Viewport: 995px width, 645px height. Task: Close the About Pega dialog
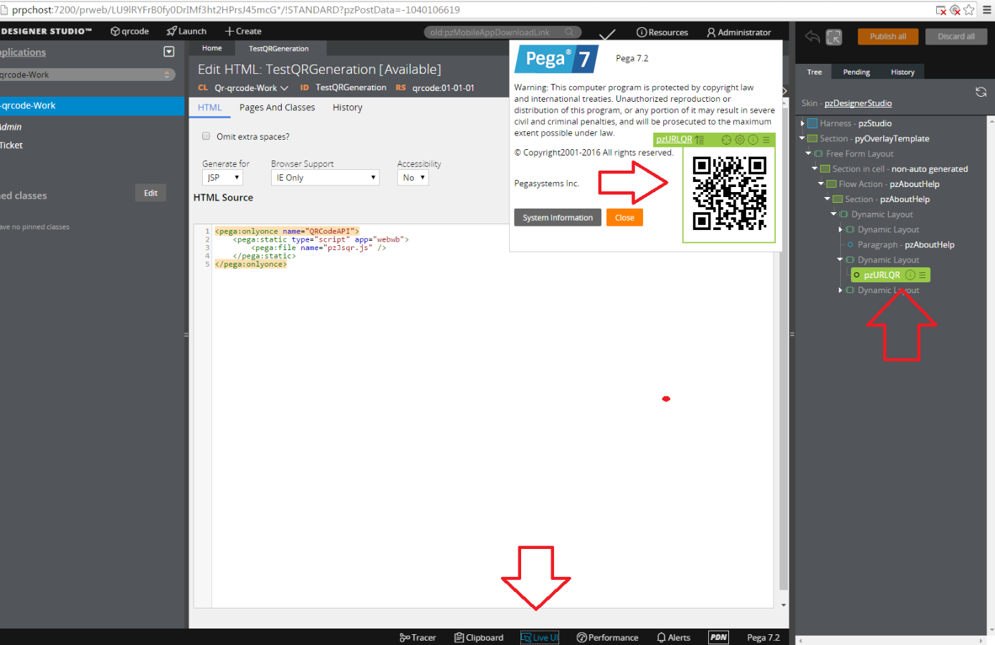coord(624,218)
